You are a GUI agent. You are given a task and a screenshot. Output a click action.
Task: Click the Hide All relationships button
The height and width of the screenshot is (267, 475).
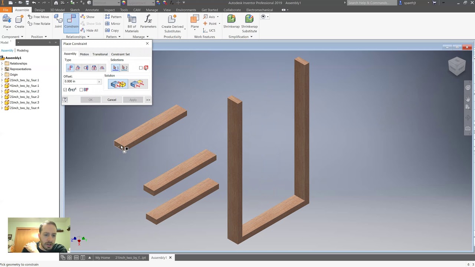(89, 30)
